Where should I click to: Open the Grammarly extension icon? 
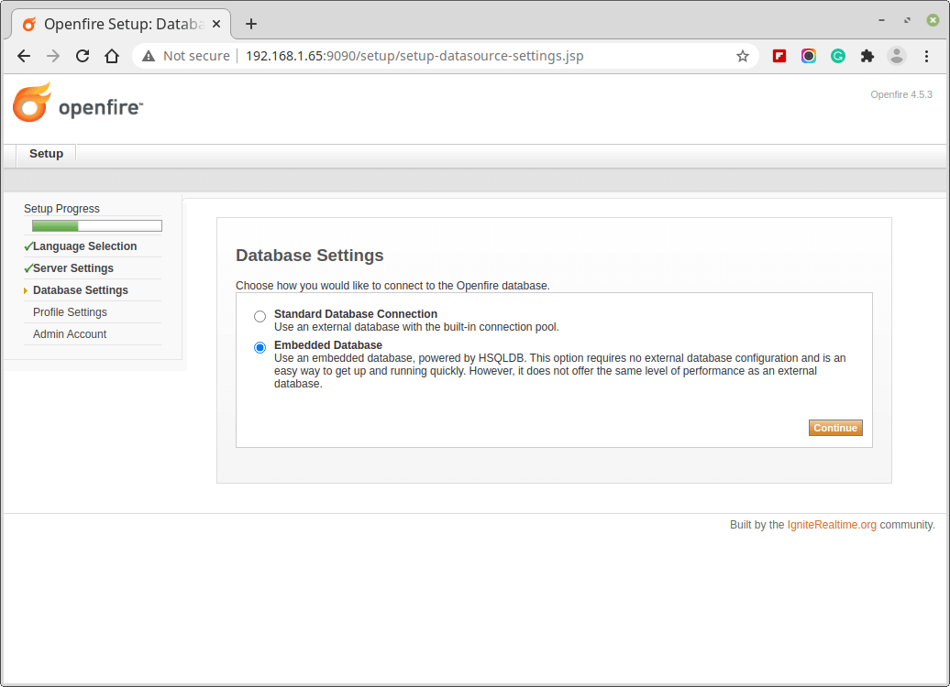point(838,56)
